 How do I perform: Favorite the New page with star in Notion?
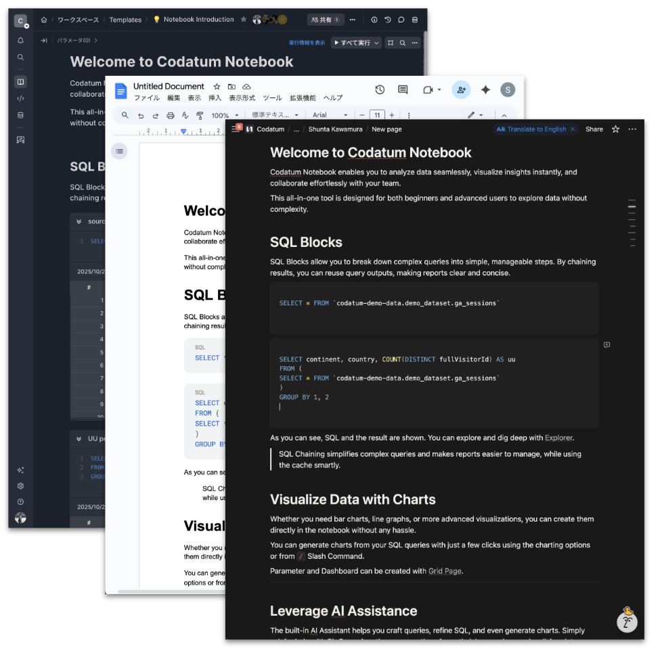click(616, 129)
